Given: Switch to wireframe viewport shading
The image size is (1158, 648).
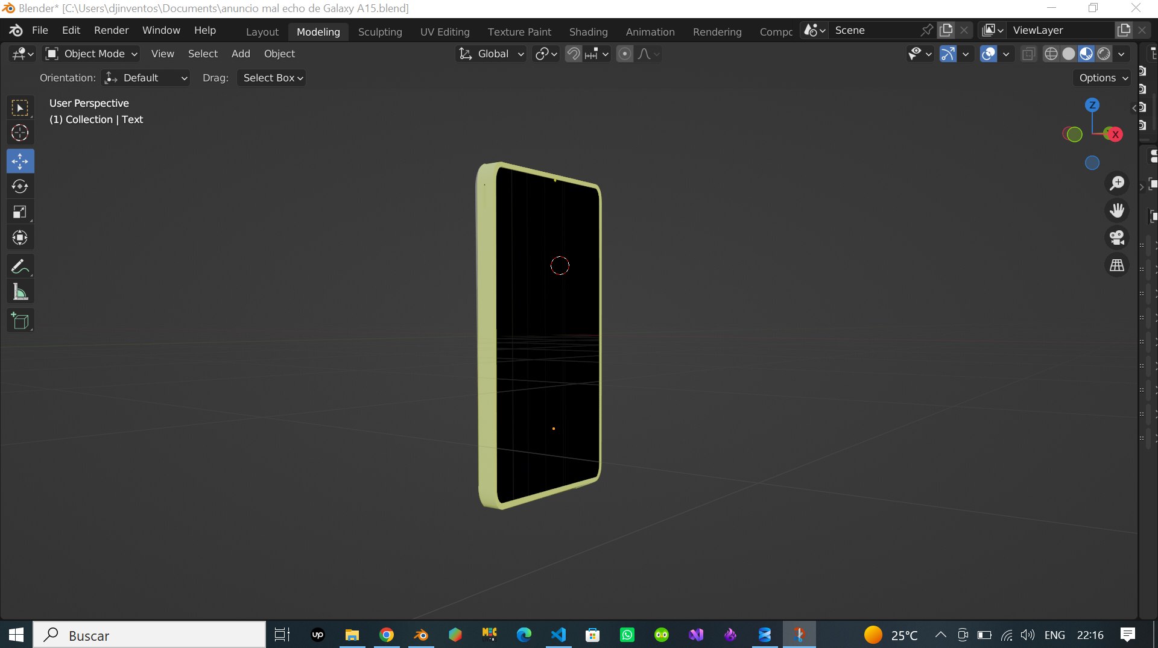Looking at the screenshot, I should click(1051, 54).
